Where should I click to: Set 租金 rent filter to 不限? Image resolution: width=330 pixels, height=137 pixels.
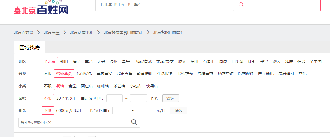48,110
